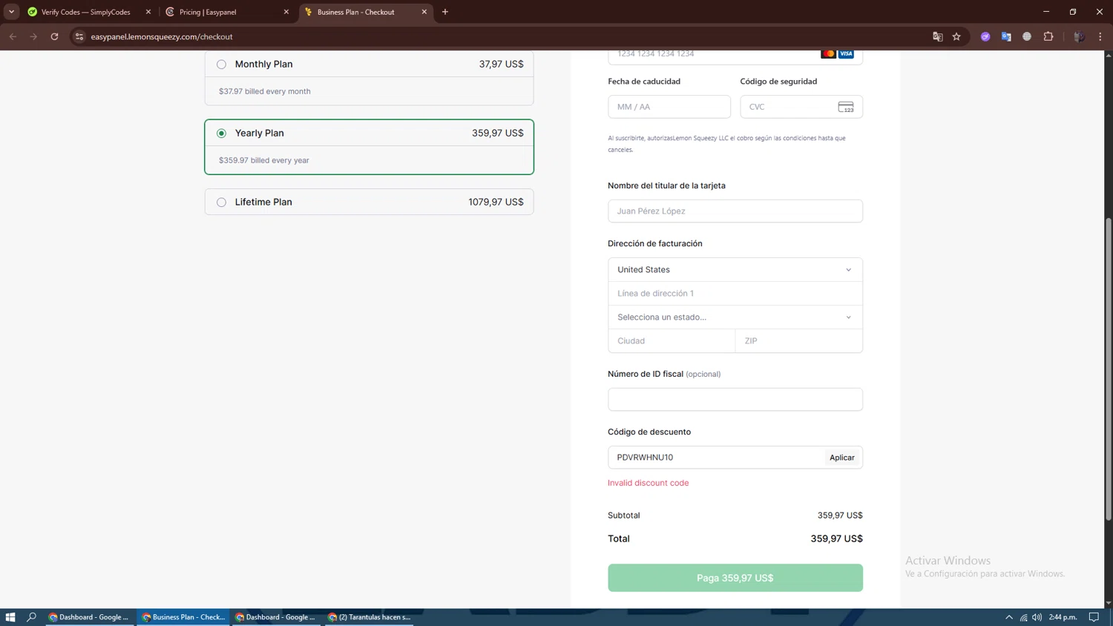Click the network tray icon
The width and height of the screenshot is (1113, 626).
pyautogui.click(x=1023, y=617)
